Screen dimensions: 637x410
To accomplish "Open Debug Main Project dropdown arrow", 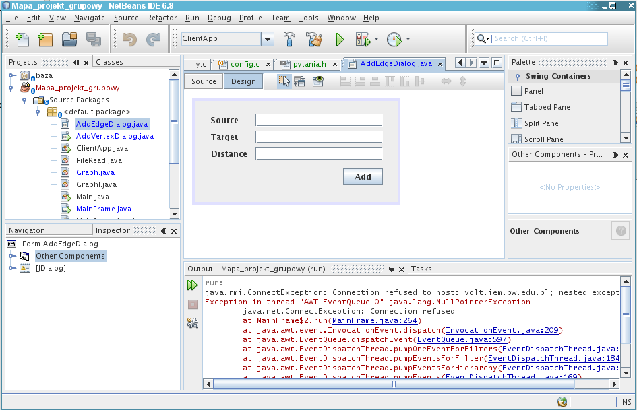I will pos(376,39).
